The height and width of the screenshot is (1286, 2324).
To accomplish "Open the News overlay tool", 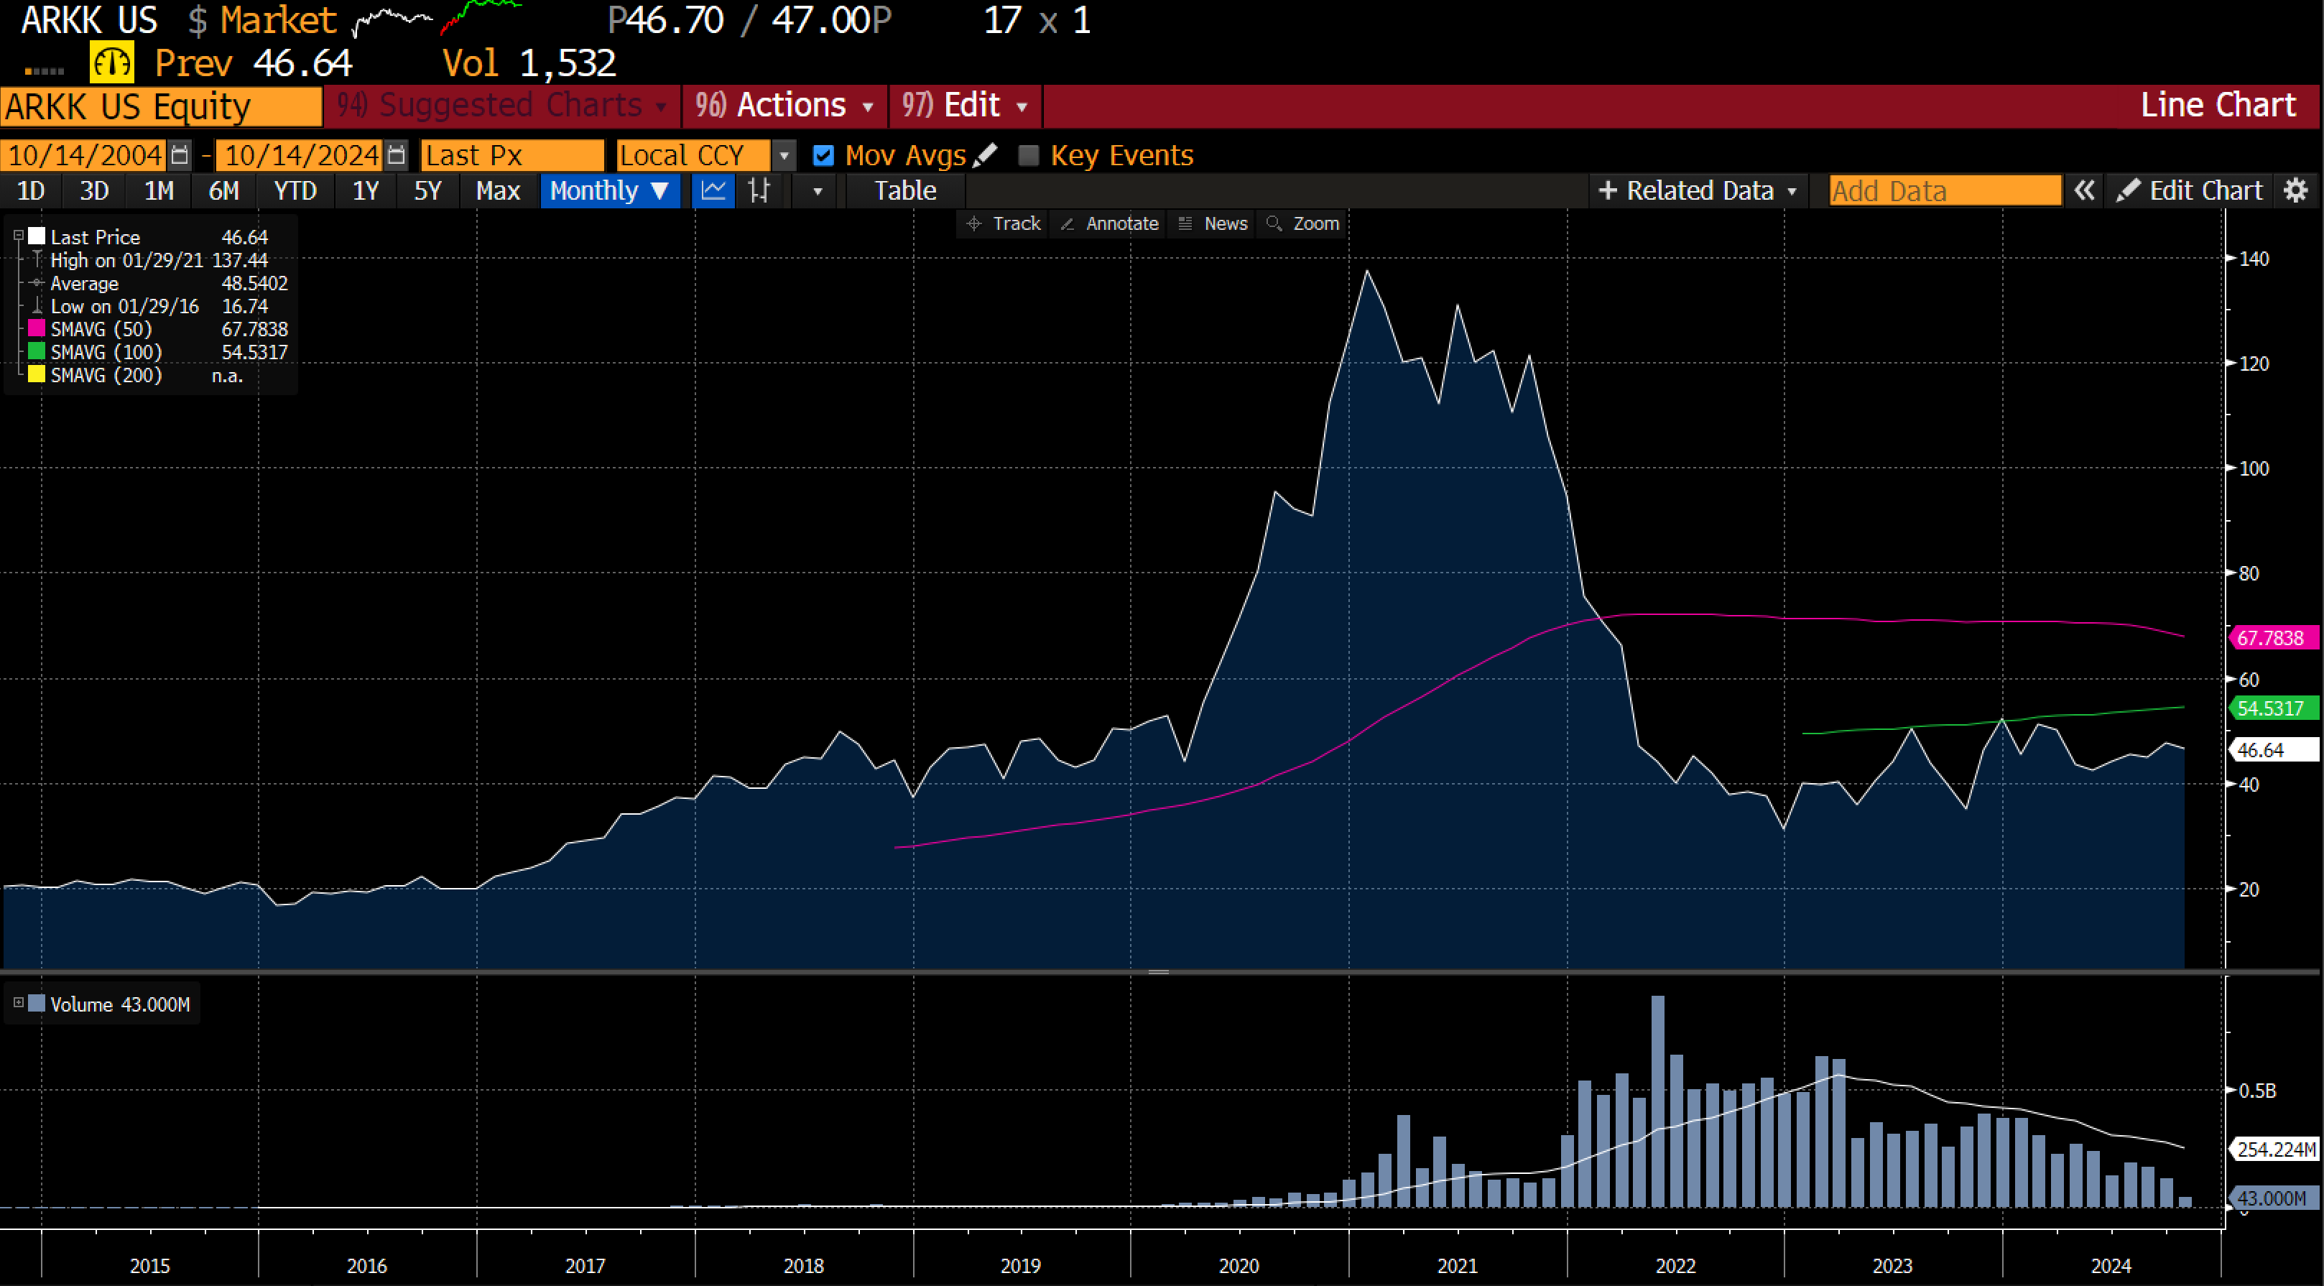I will (x=1213, y=224).
